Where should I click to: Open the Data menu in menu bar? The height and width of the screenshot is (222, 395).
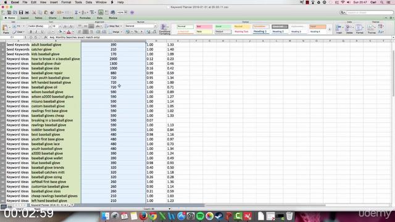pos(89,2)
